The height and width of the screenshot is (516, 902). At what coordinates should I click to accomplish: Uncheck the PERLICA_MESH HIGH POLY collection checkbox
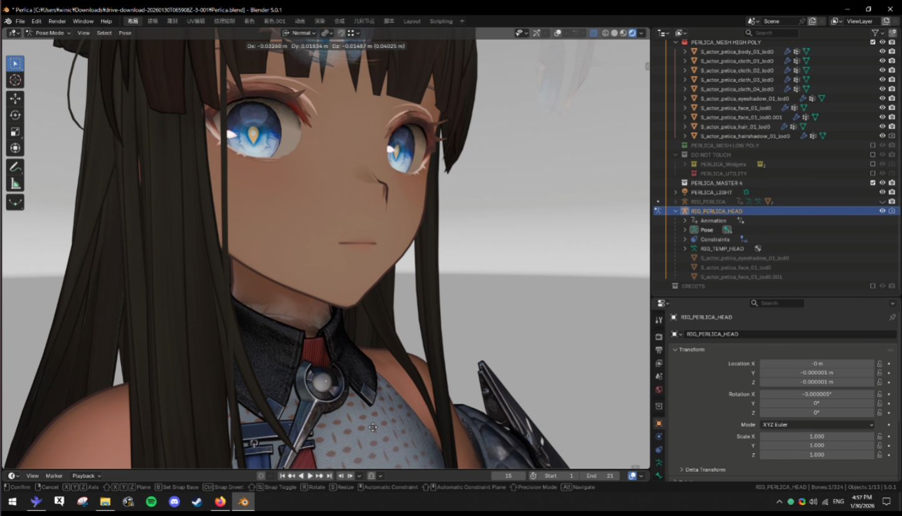(x=873, y=42)
